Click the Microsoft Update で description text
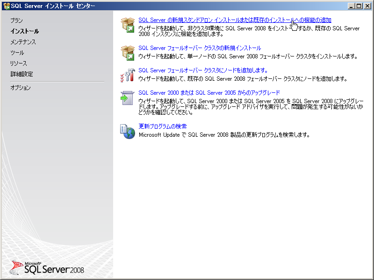The width and height of the screenshot is (374, 280). (224, 135)
